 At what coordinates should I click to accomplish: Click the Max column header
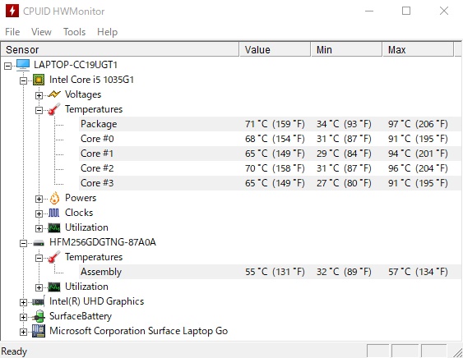point(418,49)
